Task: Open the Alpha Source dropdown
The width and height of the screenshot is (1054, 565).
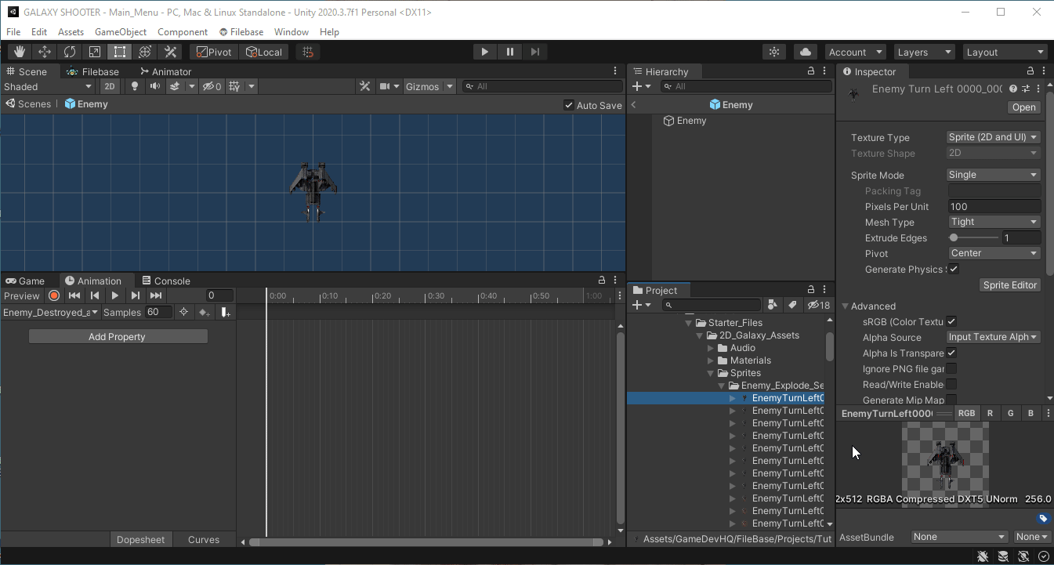Action: [994, 337]
